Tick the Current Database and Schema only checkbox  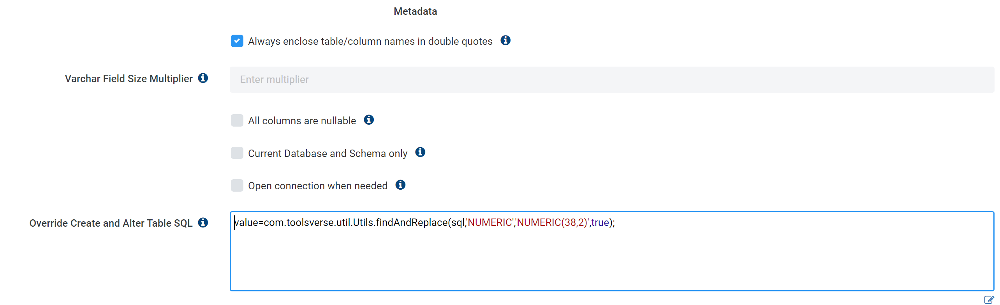237,153
